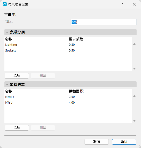Click the 电压 input field
Viewport: 141px width, 148px height.
click(x=104, y=22)
